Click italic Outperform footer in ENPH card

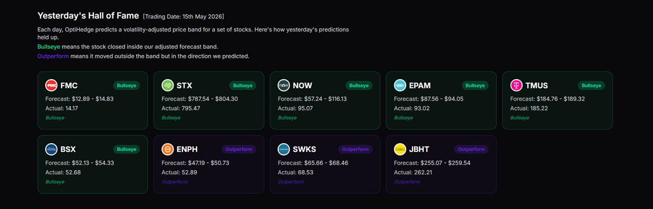[x=175, y=182]
